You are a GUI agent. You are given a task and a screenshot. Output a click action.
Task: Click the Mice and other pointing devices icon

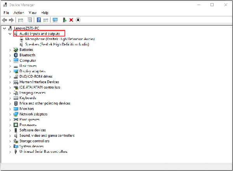(16, 103)
